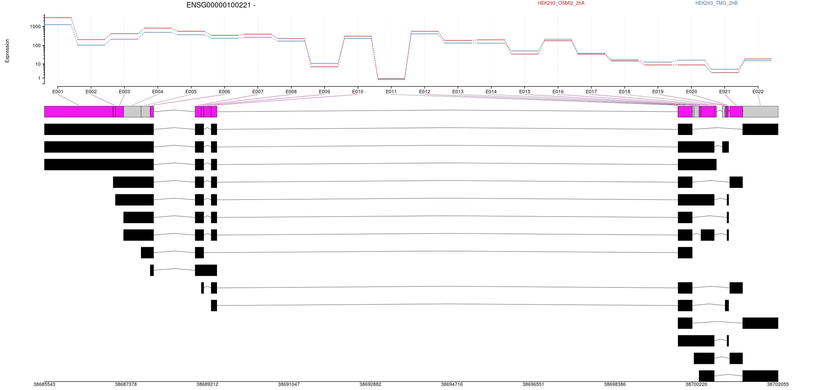The width and height of the screenshot is (815, 390).
Task: Click exon label E013
Action: pos(458,92)
